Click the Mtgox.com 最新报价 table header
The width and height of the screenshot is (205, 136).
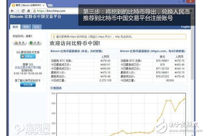(x=152, y=51)
